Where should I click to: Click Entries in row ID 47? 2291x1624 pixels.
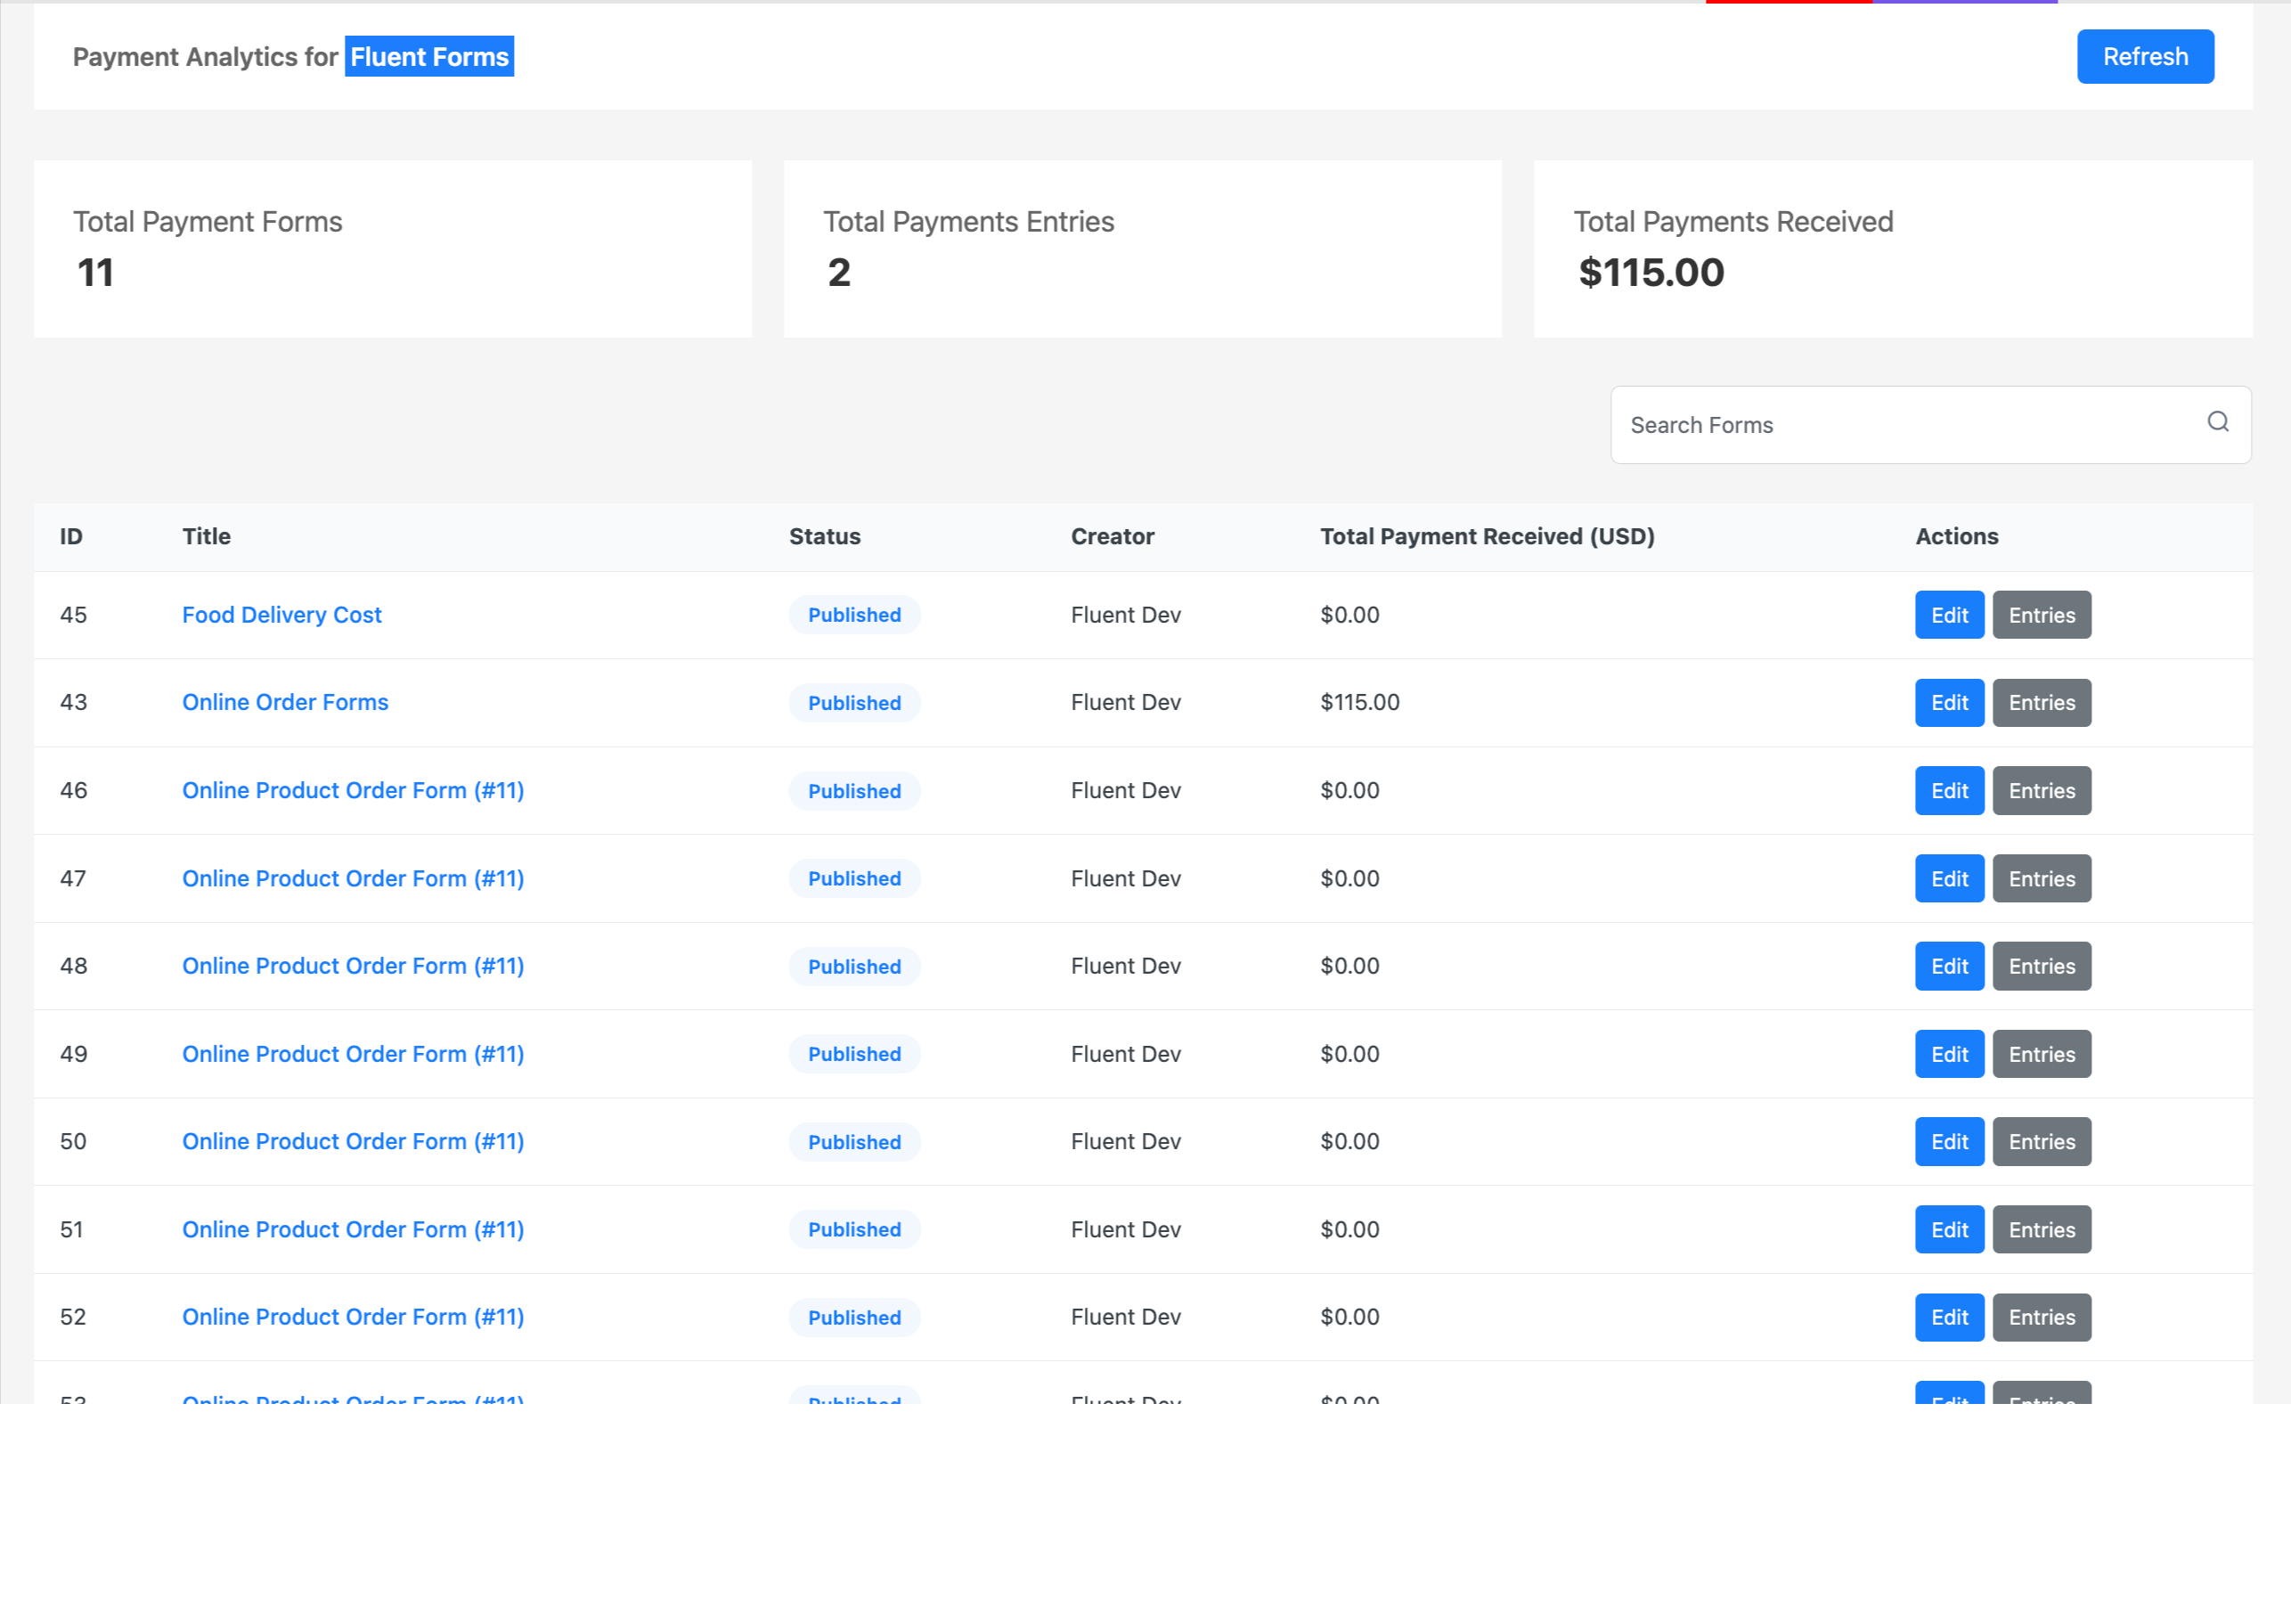pos(2041,879)
